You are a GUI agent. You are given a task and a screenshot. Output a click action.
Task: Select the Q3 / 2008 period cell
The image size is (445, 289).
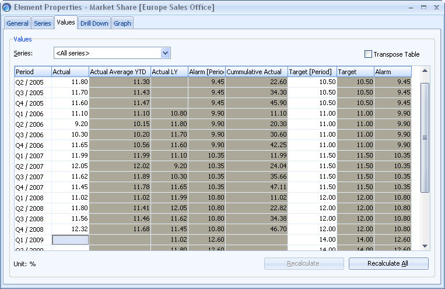tap(33, 219)
